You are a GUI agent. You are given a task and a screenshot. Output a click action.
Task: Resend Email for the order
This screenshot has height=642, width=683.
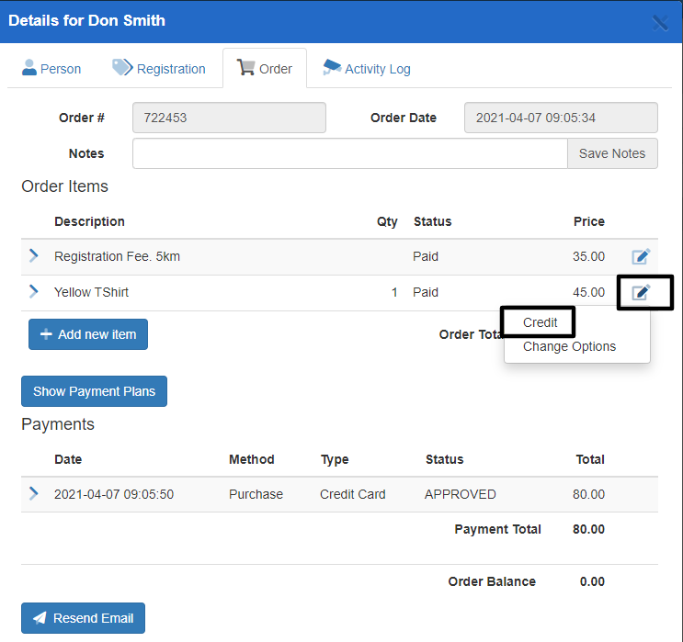pyautogui.click(x=83, y=618)
